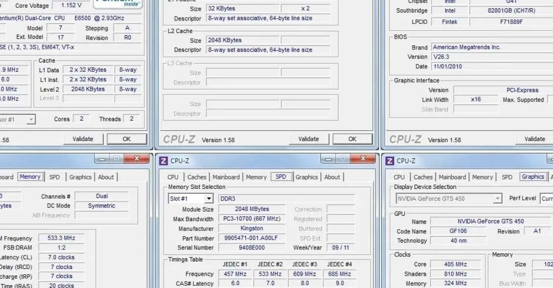Viewport: 553px width, 288px height.
Task: Open Mainboard tab in the GeForce GTS 450 window
Action: (x=452, y=177)
